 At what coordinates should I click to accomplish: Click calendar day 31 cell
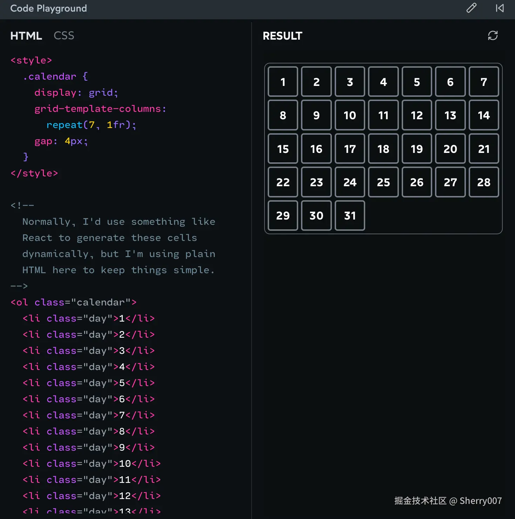(x=350, y=215)
